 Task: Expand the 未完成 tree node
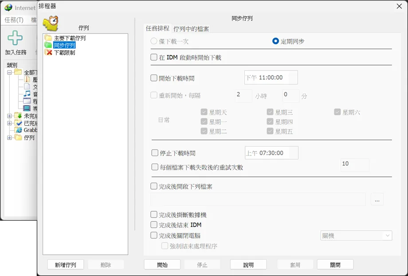pyautogui.click(x=9, y=116)
